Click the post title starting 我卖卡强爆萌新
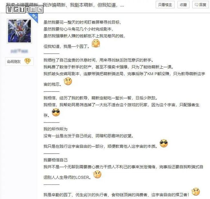 tap(65, 5)
